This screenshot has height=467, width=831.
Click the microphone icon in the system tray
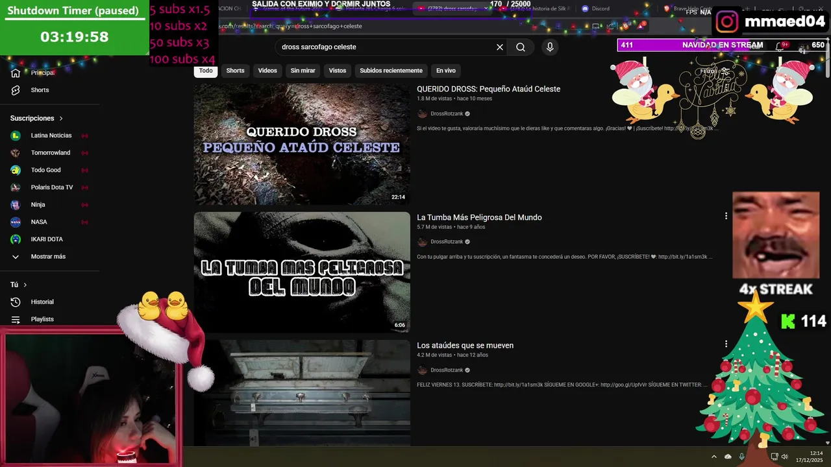(742, 457)
